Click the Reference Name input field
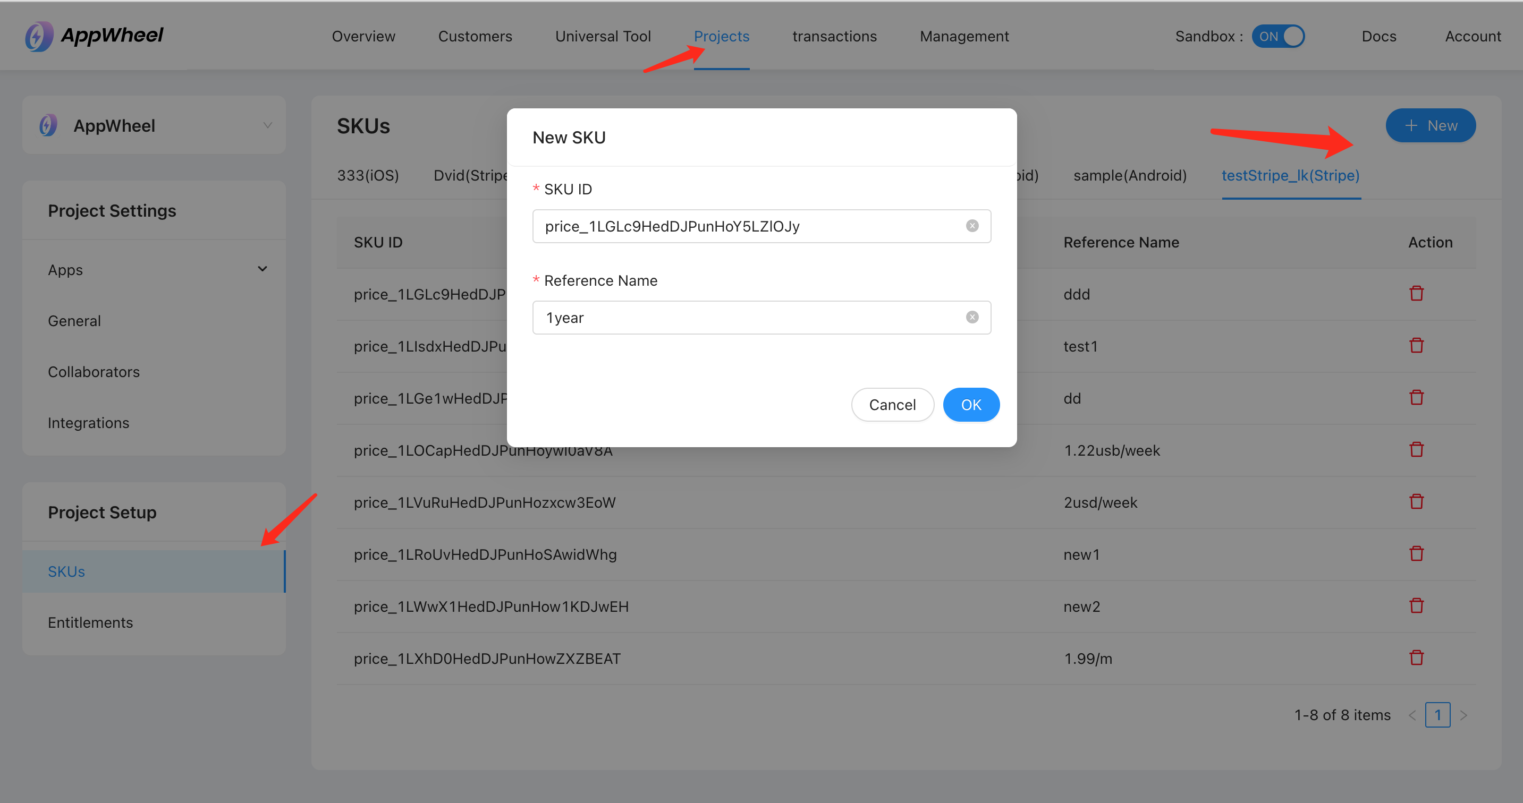Screen dimensions: 1523x803 (762, 317)
